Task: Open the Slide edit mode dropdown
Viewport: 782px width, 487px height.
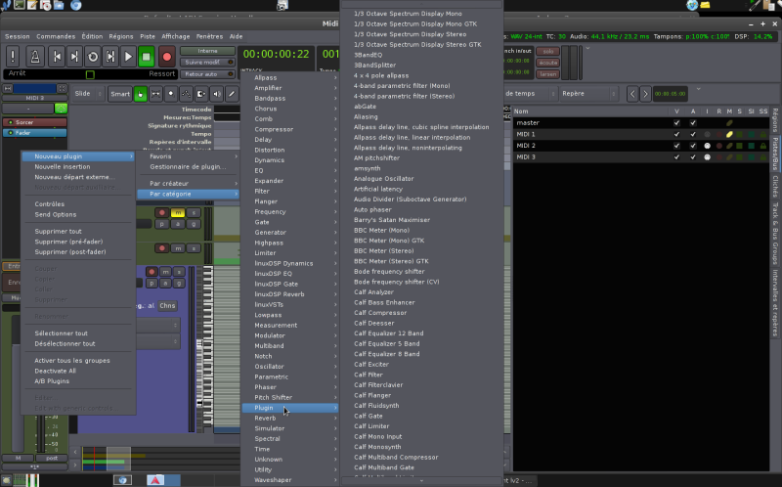Action: click(88, 94)
